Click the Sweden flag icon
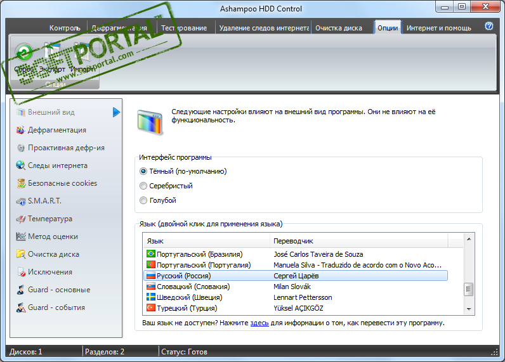505x362 pixels. [x=151, y=297]
